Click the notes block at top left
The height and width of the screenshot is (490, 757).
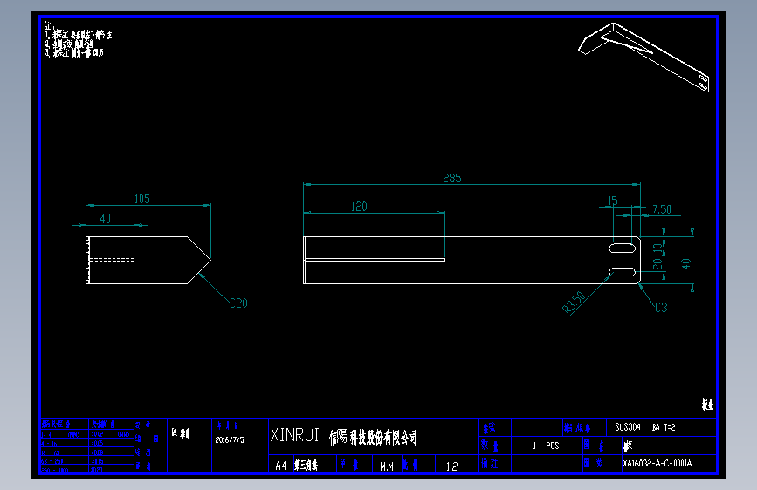click(78, 39)
